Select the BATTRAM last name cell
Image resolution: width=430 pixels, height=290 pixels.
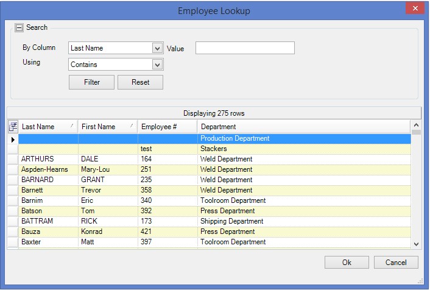[x=48, y=221]
